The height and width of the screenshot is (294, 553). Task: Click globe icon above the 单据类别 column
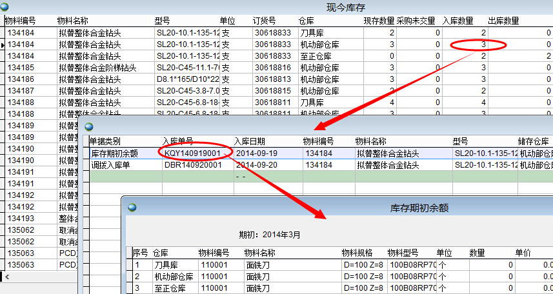coord(89,127)
